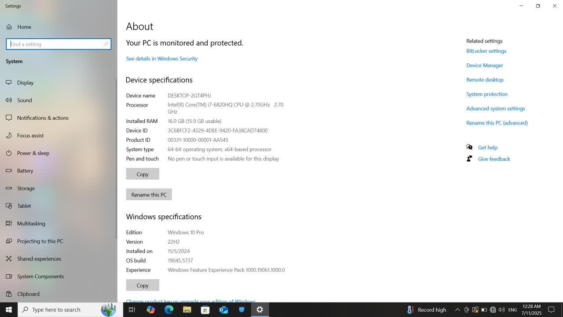Click the volume speaker tray icon
Image resolution: width=563 pixels, height=317 pixels.
click(501, 310)
